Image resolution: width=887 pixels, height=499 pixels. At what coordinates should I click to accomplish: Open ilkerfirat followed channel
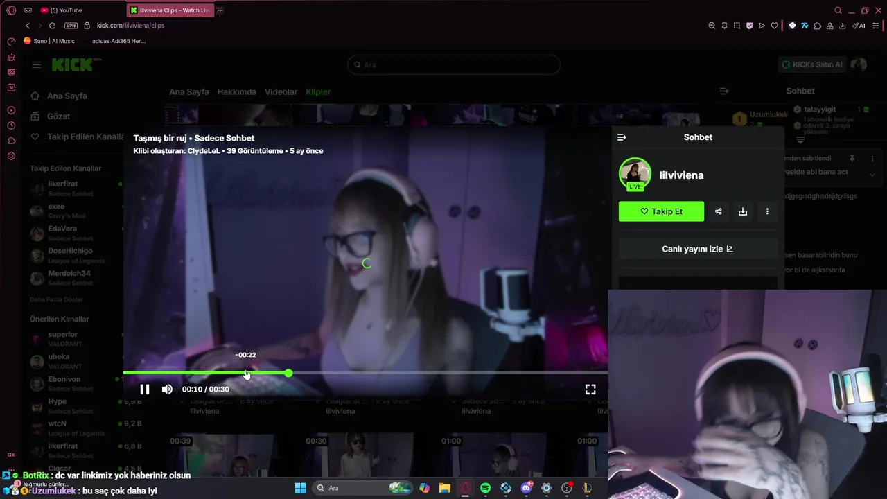coord(75,189)
